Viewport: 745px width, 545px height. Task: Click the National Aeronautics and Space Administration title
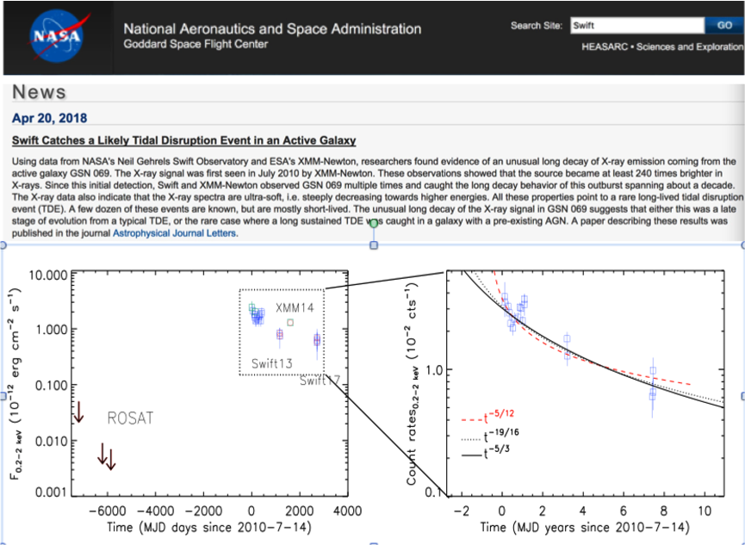[x=272, y=29]
